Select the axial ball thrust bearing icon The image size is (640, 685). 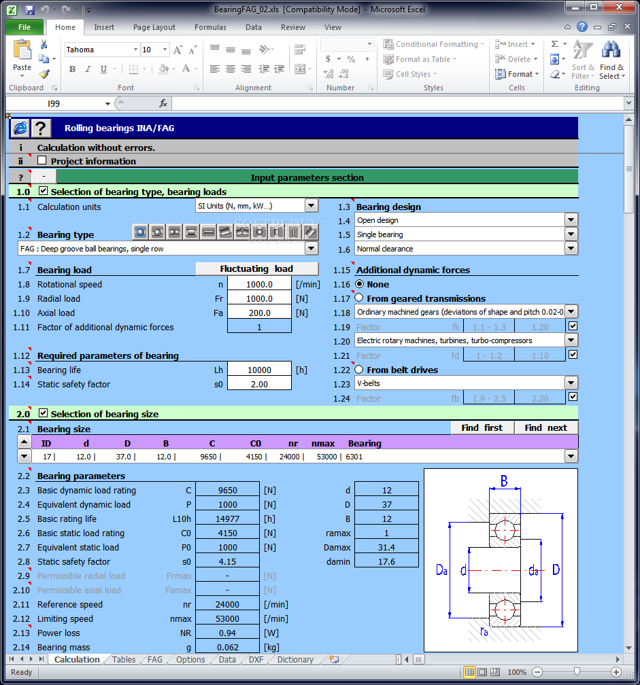(260, 232)
